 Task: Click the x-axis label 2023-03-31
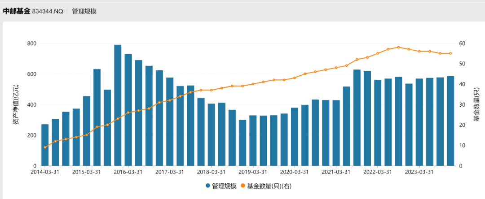pyautogui.click(x=419, y=172)
